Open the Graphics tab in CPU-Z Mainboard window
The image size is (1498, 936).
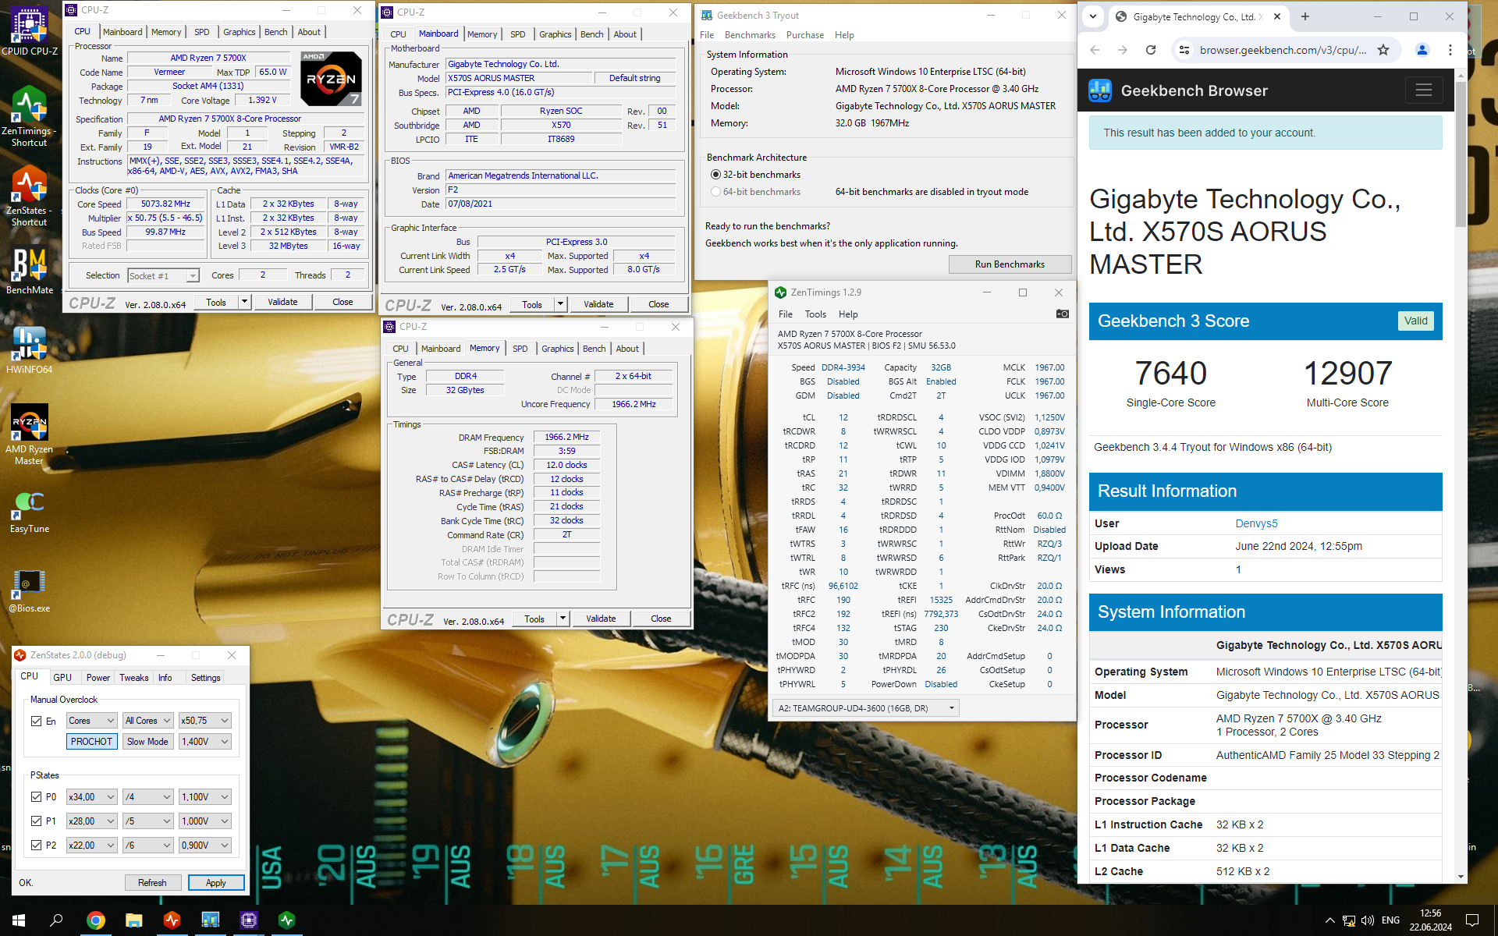pos(555,34)
